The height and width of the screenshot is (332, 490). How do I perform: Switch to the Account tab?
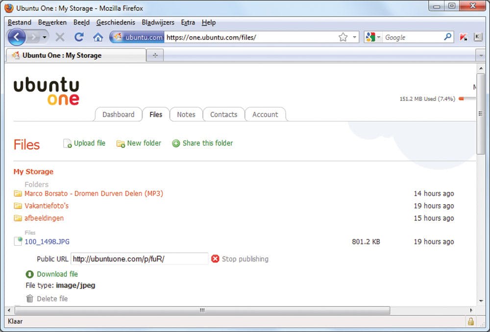(x=265, y=114)
